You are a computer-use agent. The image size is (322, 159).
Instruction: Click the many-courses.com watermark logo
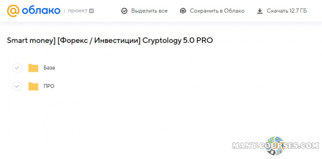point(276,146)
